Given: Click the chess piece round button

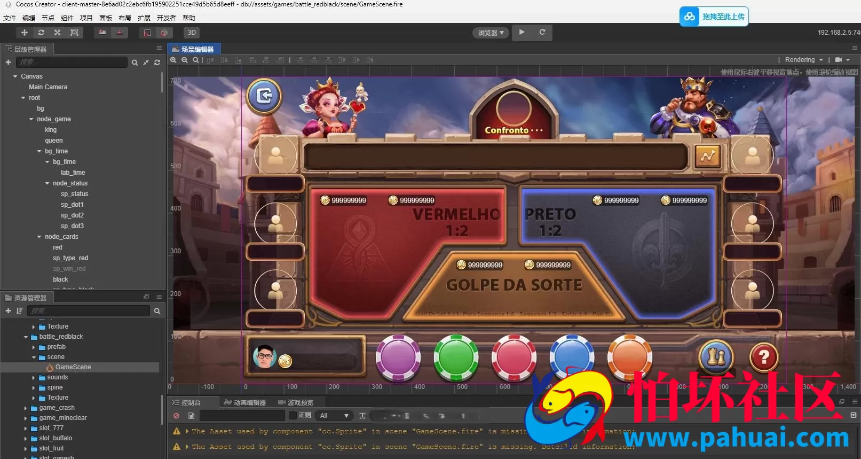Looking at the screenshot, I should click(716, 357).
